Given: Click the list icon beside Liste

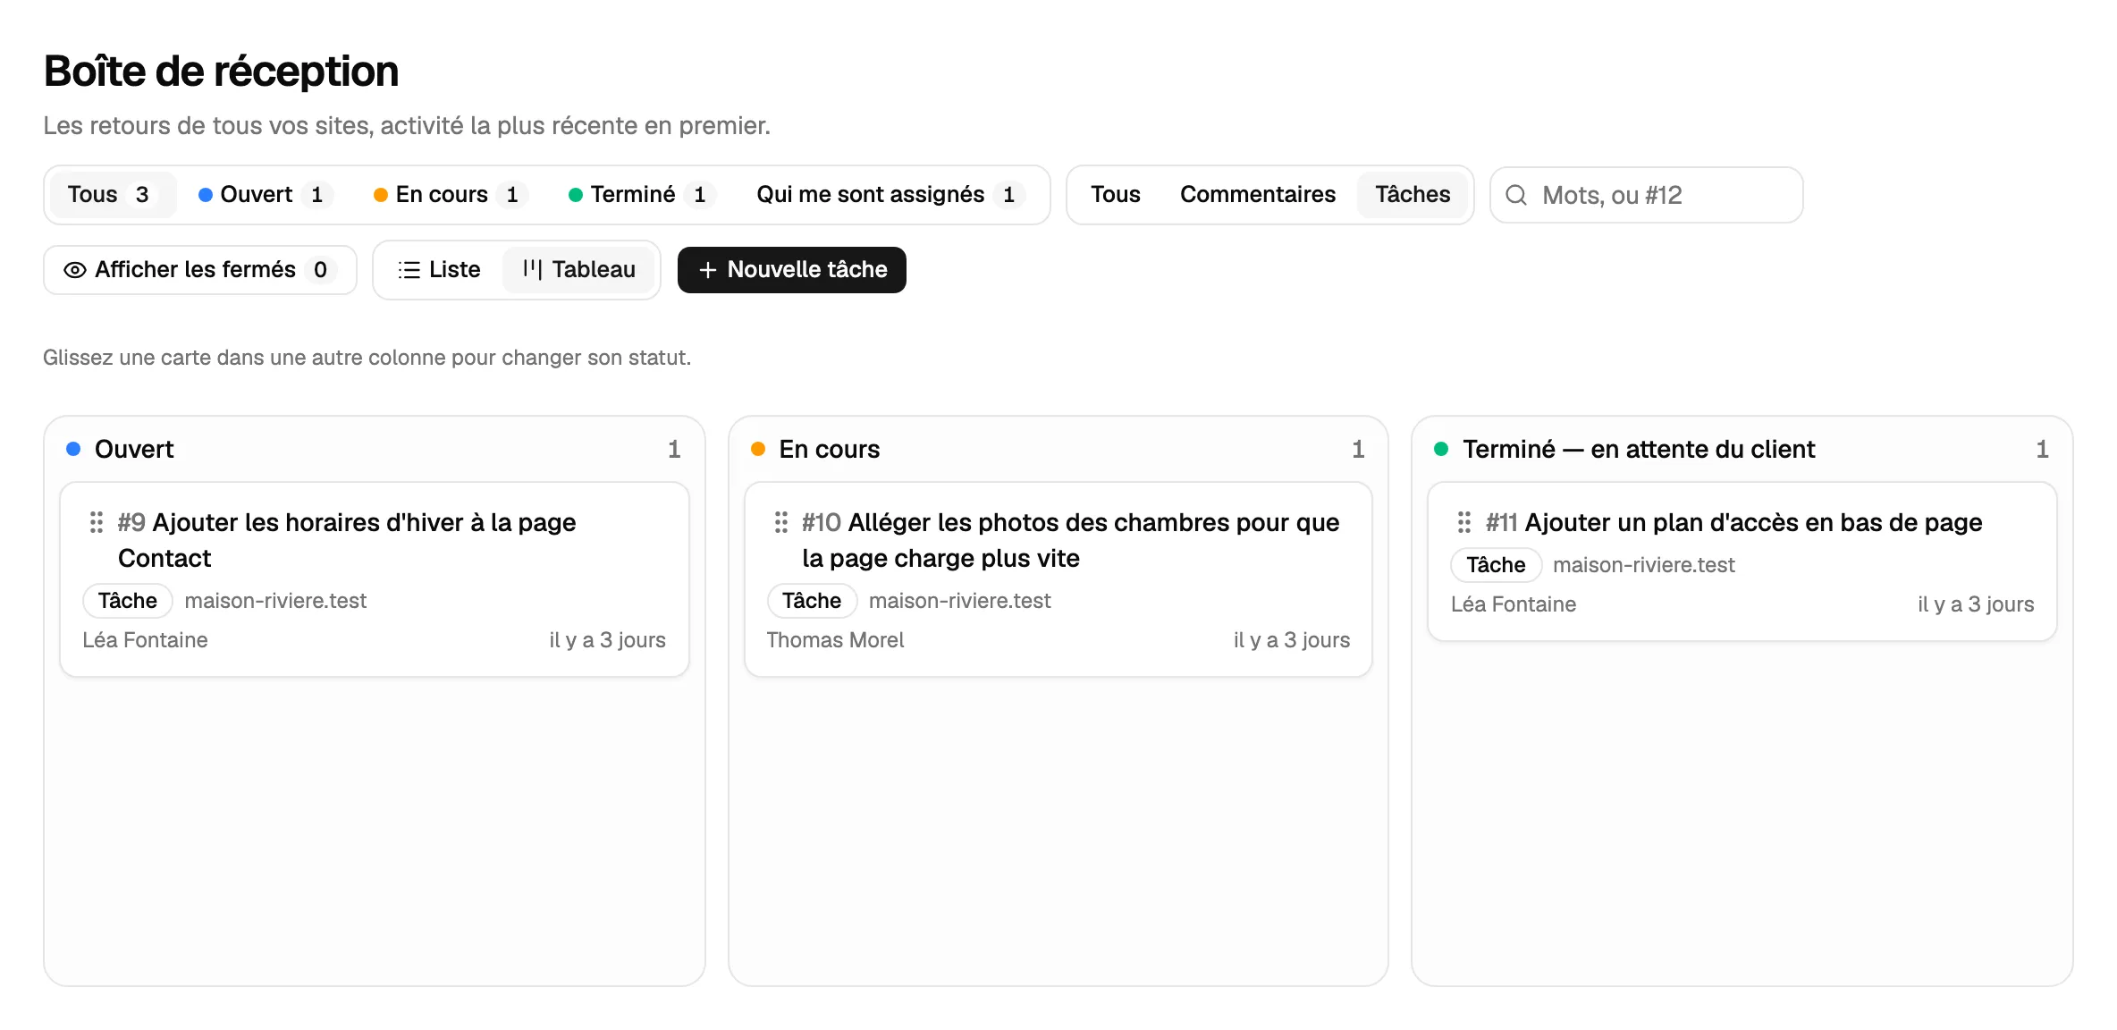Looking at the screenshot, I should (x=409, y=270).
